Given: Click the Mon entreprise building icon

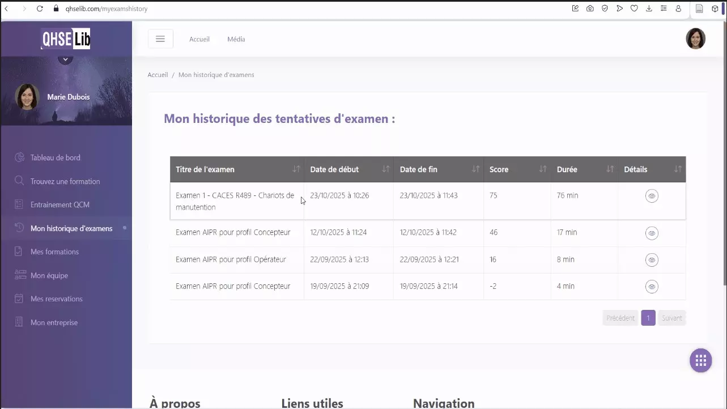Looking at the screenshot, I should pos(19,322).
